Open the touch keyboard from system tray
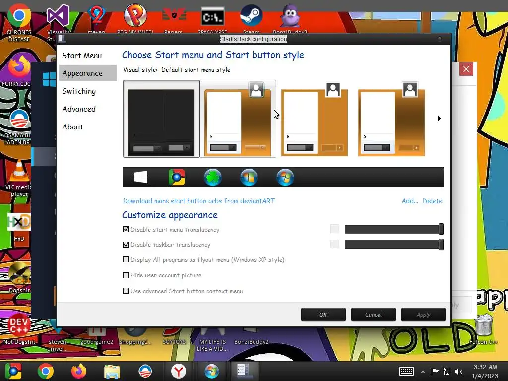Screen dimensions: 508x381 [406, 371]
